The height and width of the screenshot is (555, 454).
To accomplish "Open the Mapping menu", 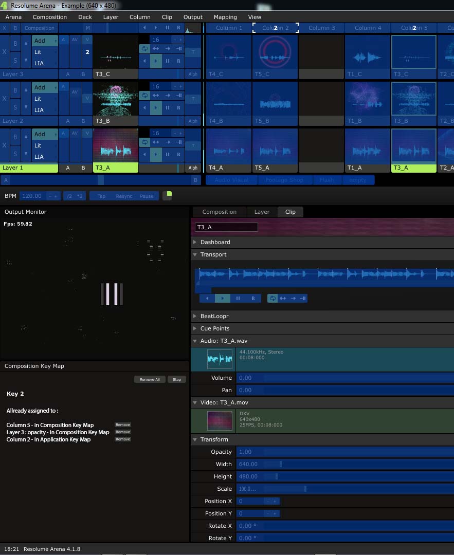I will coord(225,17).
